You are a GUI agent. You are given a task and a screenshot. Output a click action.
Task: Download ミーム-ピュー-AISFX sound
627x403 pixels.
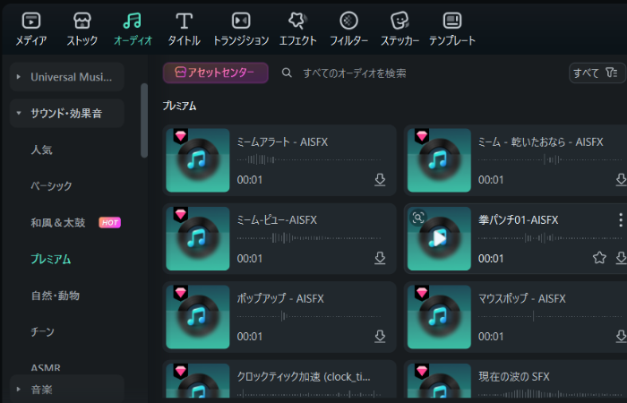380,258
